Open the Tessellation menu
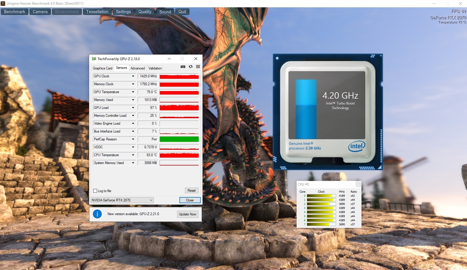Viewport: 467px width, 270px height. pyautogui.click(x=97, y=12)
